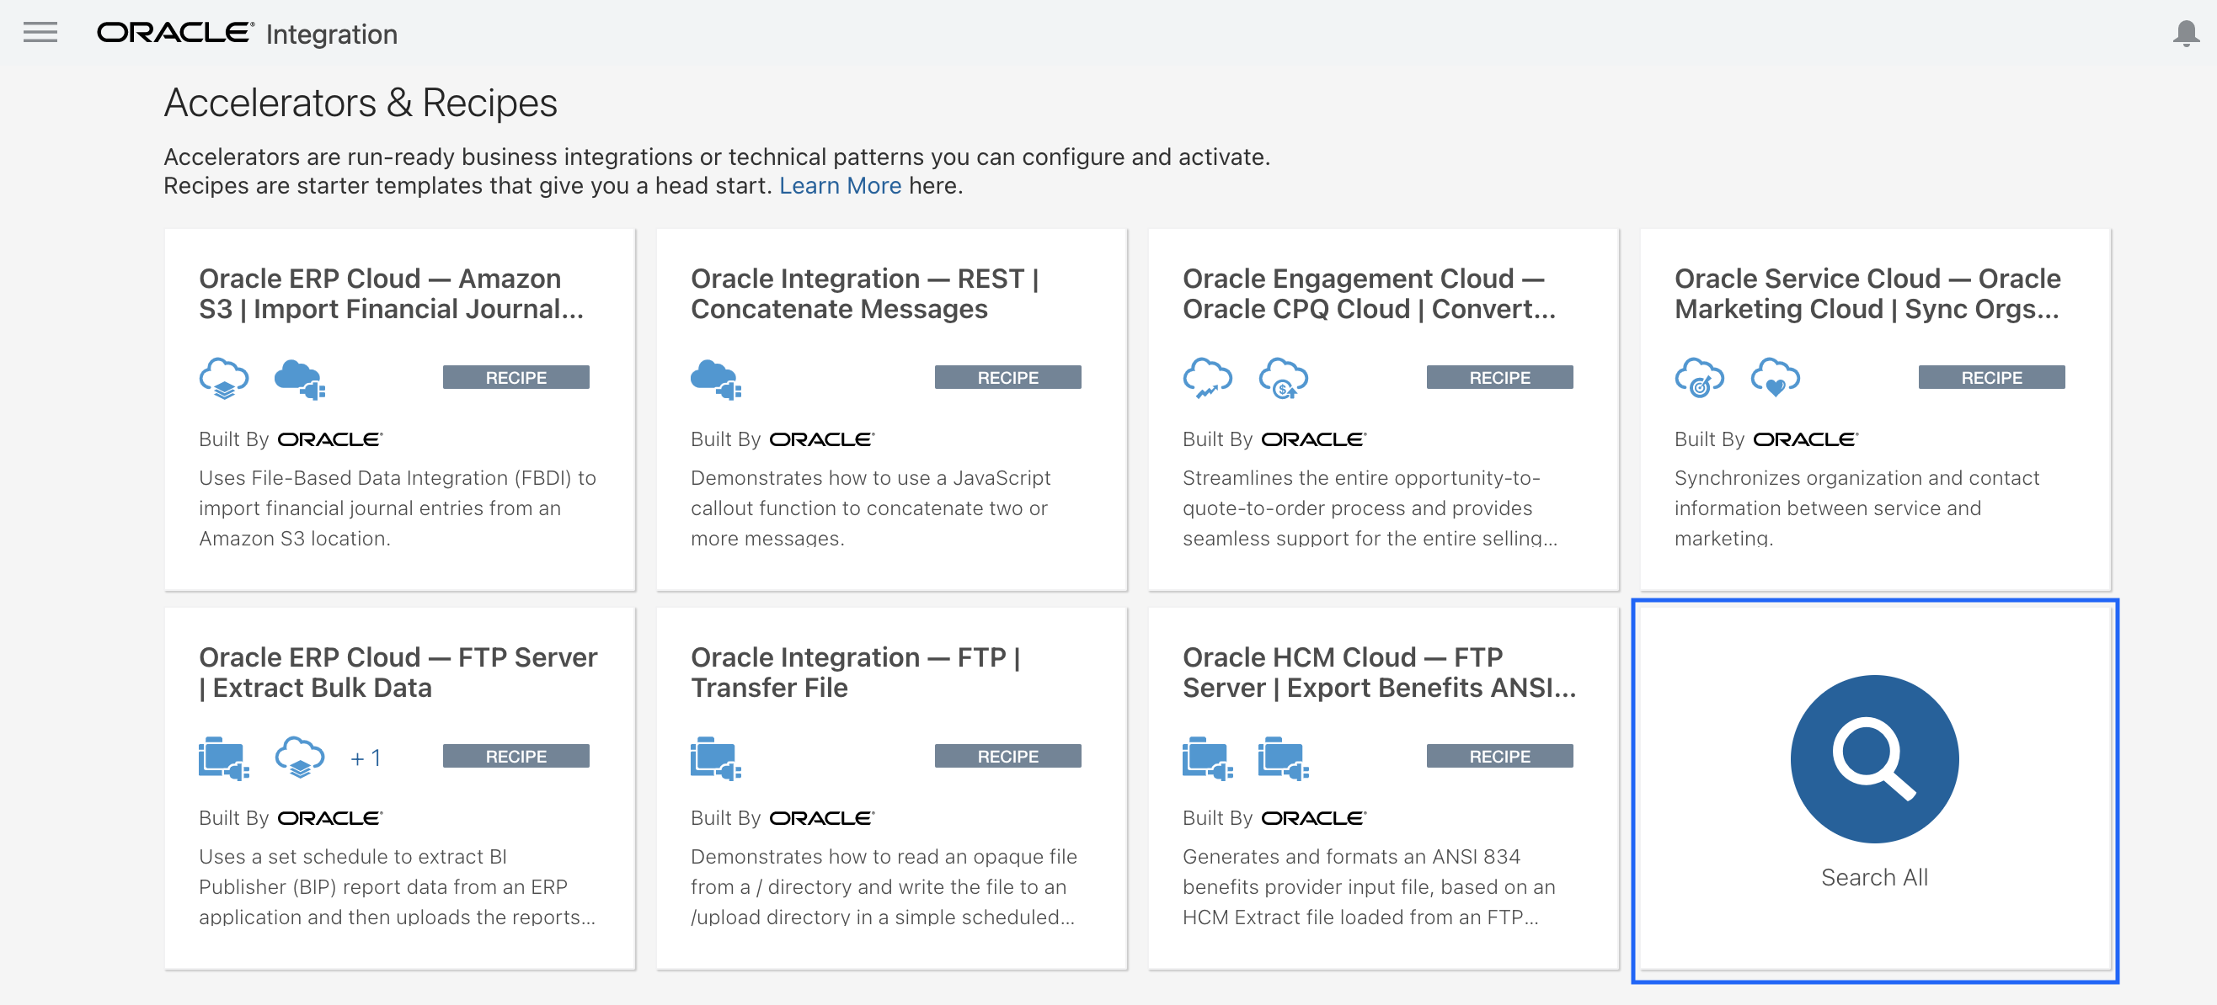Click REST adapter icon on Concatenate card
Screen dimensions: 2217x1005
(x=715, y=378)
